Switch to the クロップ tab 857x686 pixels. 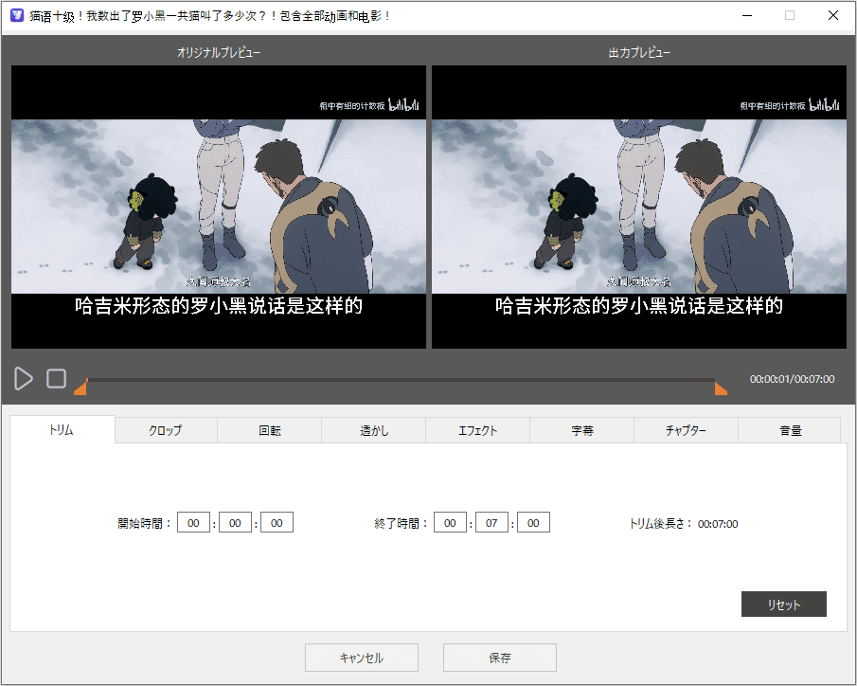(166, 430)
